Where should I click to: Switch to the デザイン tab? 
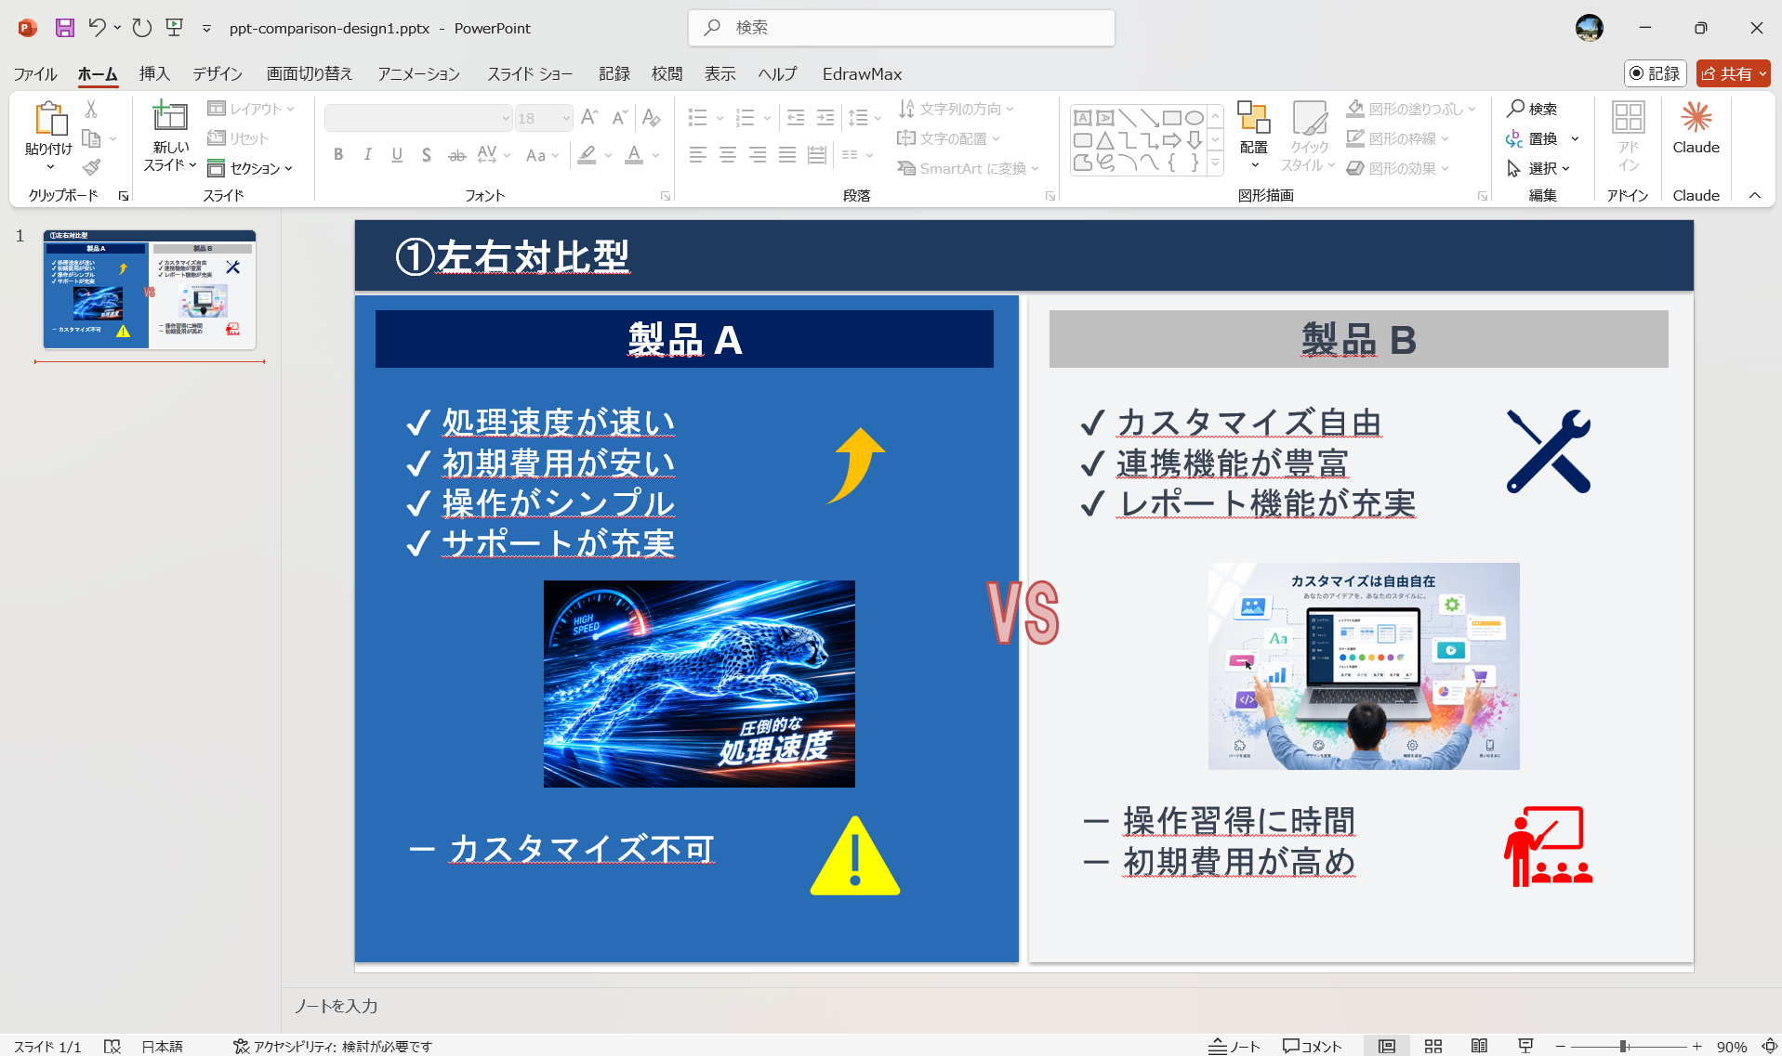(218, 73)
